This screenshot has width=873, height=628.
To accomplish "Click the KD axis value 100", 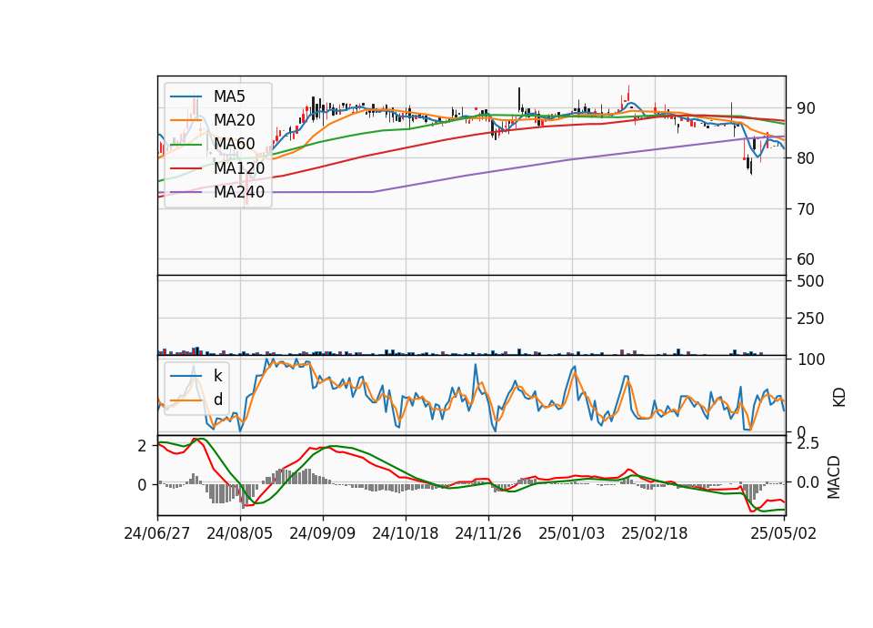I will [810, 360].
